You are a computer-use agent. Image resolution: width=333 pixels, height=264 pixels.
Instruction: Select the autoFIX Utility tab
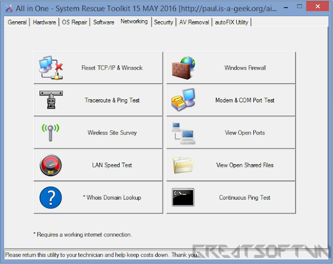point(232,22)
